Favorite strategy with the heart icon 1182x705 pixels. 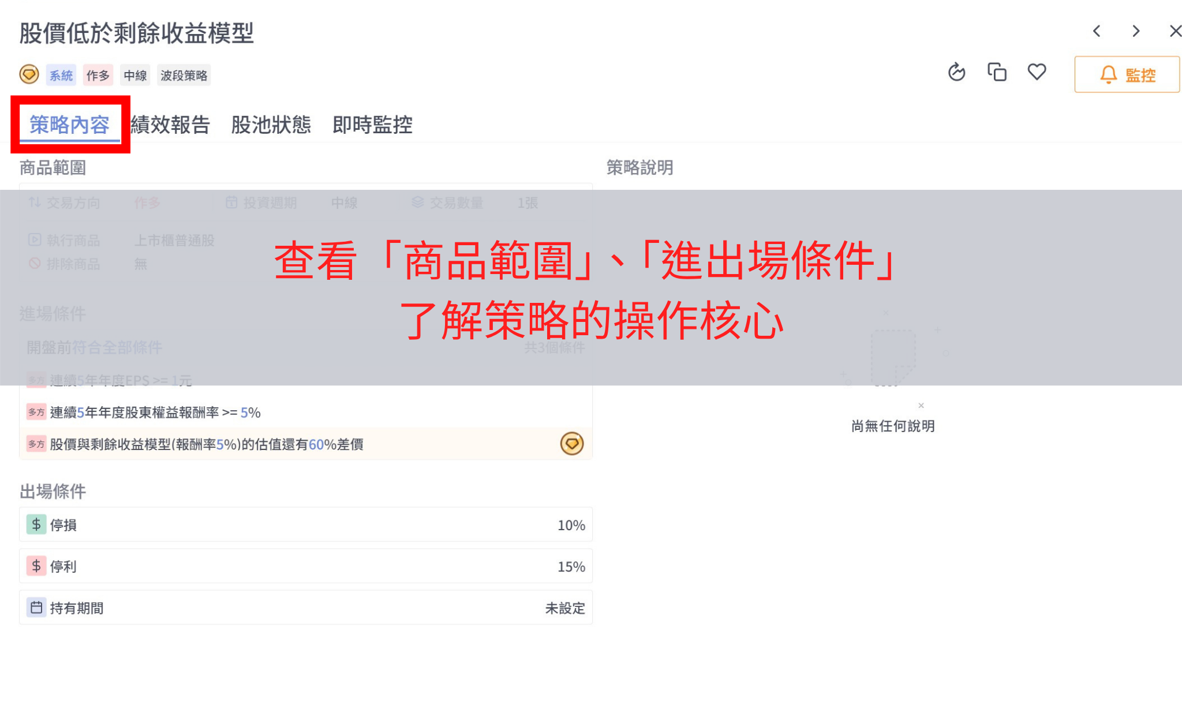coord(1037,72)
